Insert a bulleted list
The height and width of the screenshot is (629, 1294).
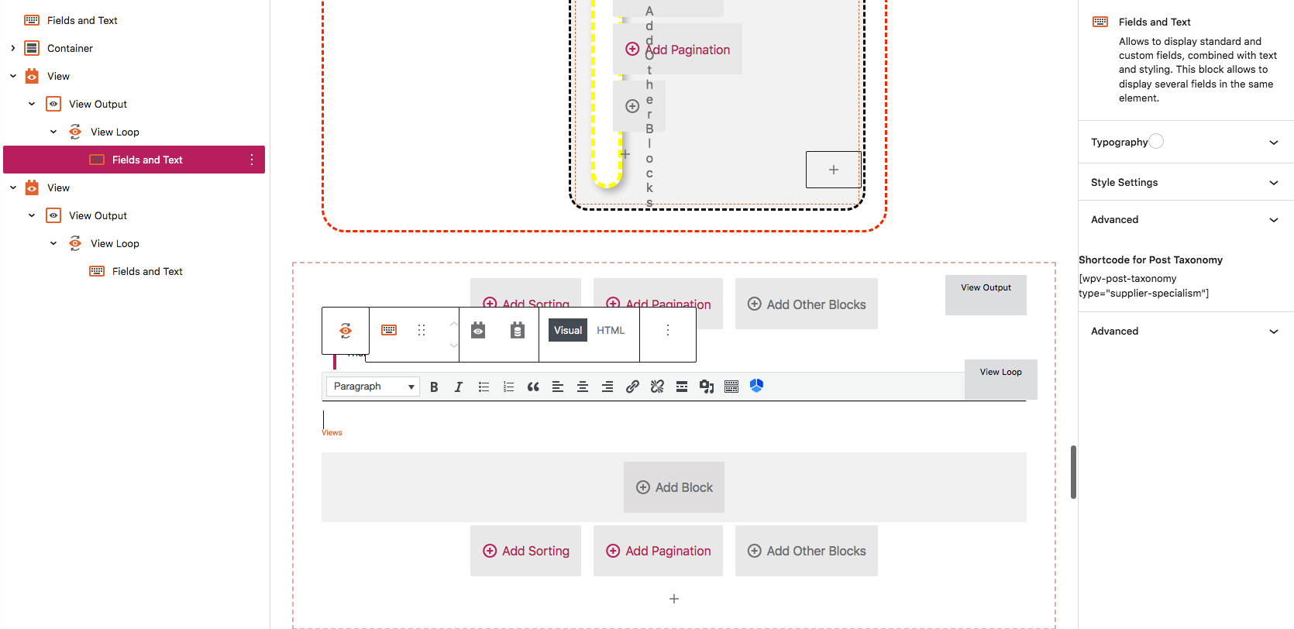(x=484, y=387)
